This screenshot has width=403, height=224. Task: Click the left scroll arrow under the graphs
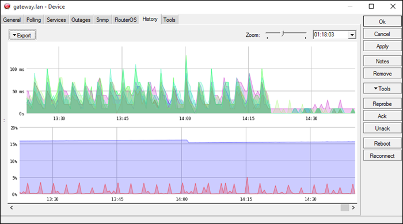click(12, 207)
